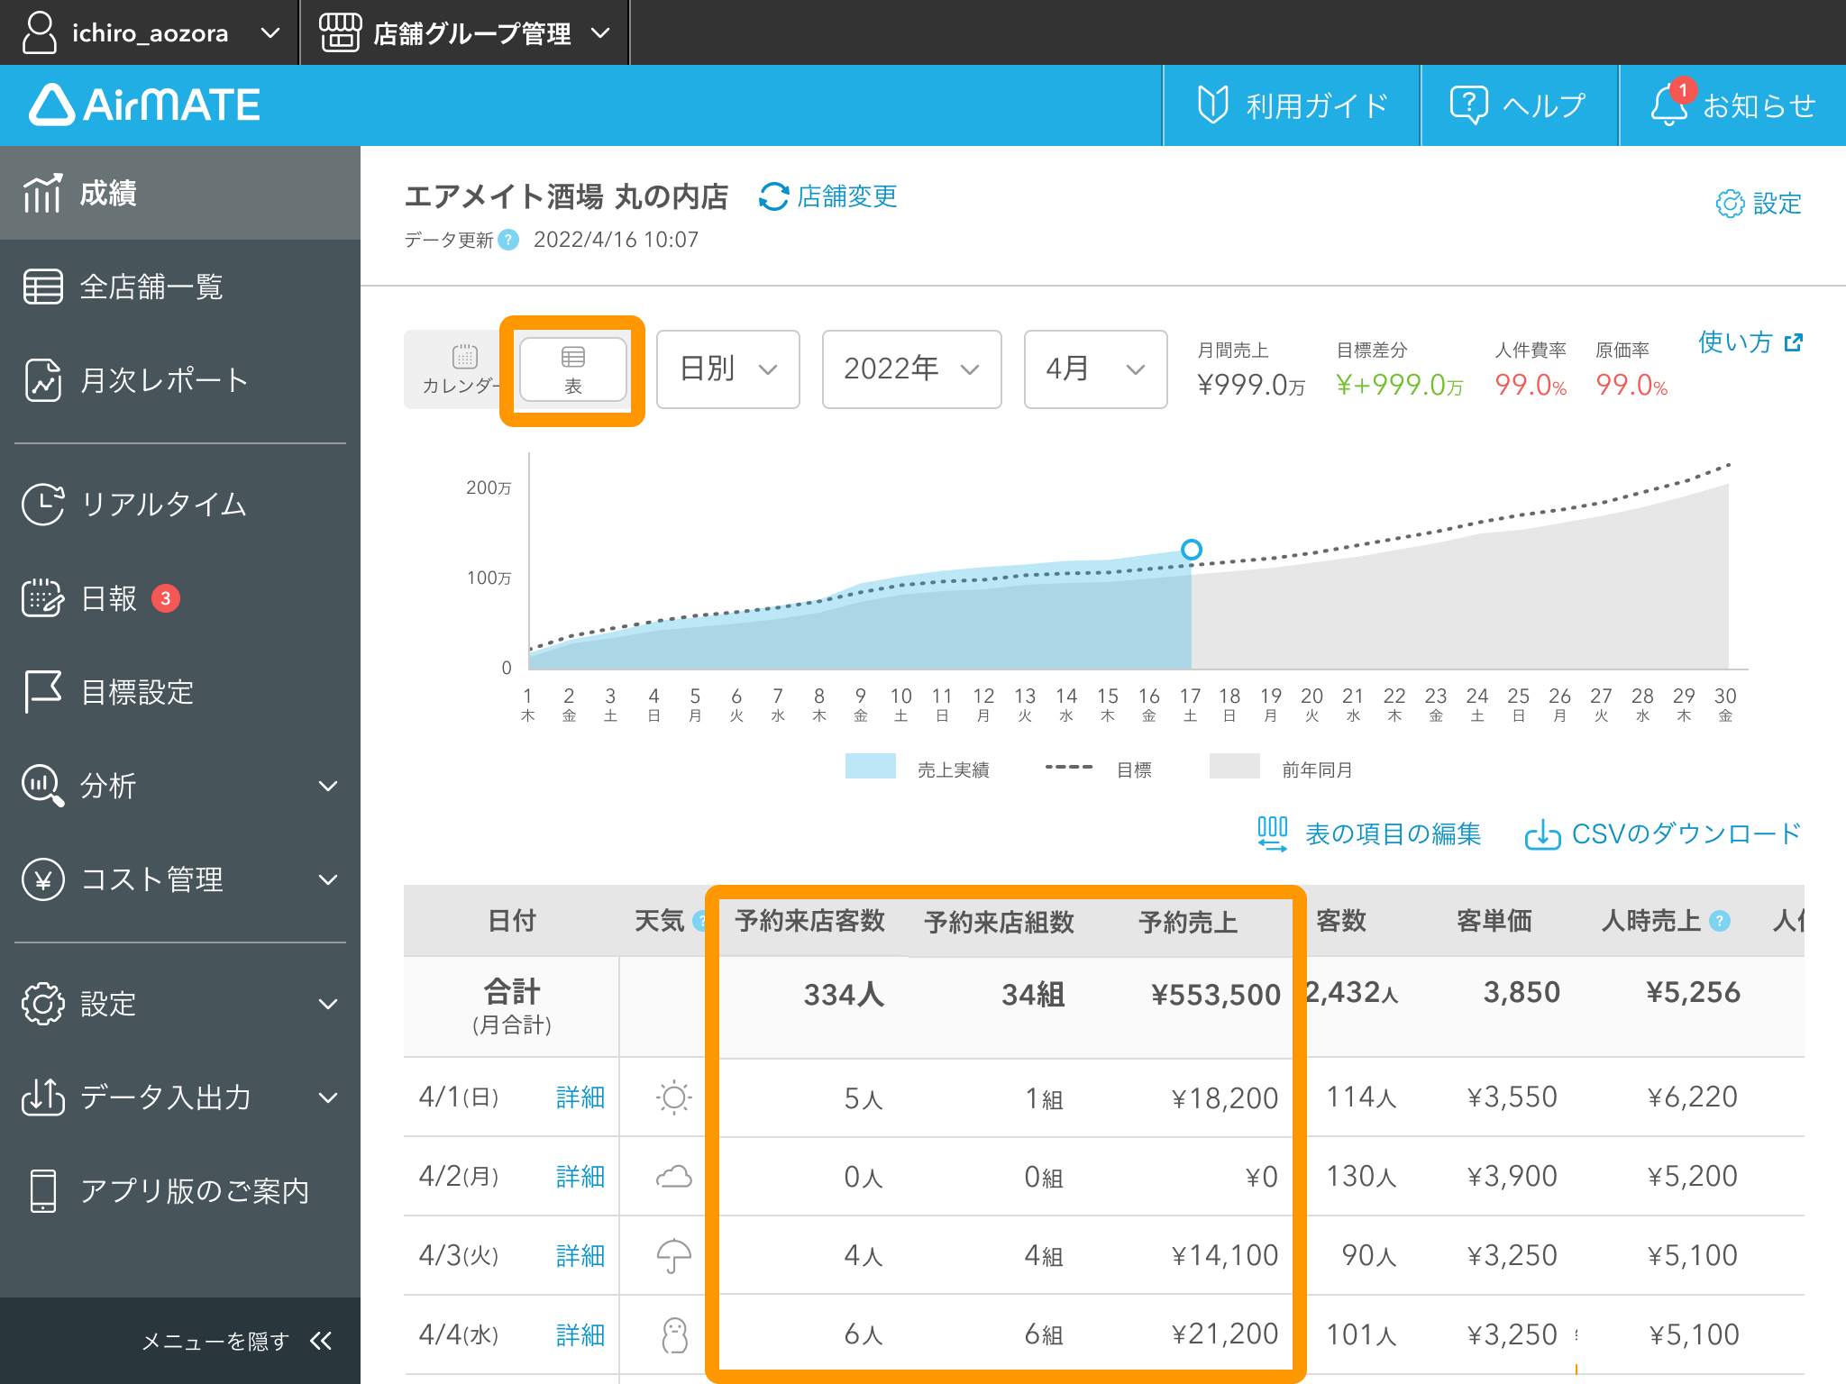Open 設定 gear link at top right
This screenshot has width=1846, height=1384.
1759,204
